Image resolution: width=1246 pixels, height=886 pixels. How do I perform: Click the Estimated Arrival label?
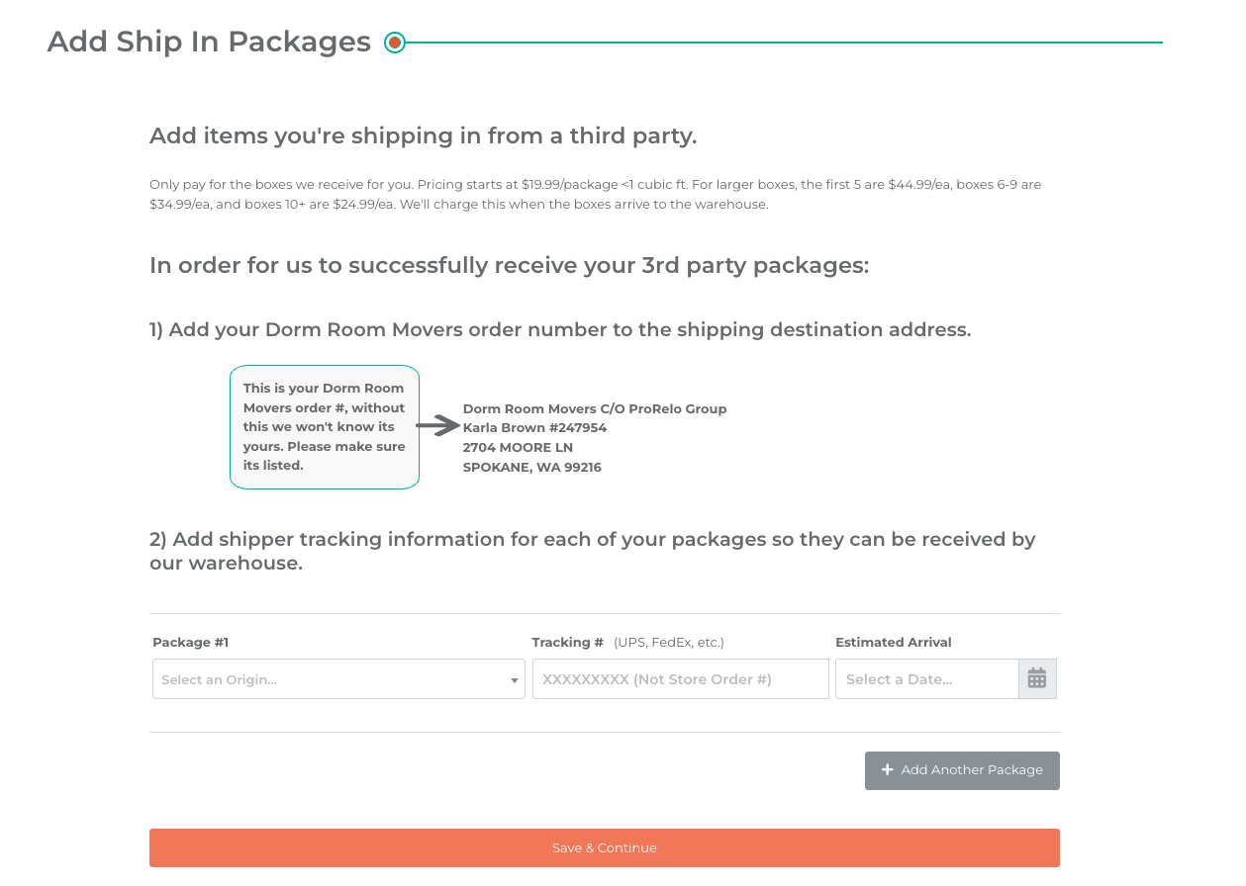[x=894, y=642]
